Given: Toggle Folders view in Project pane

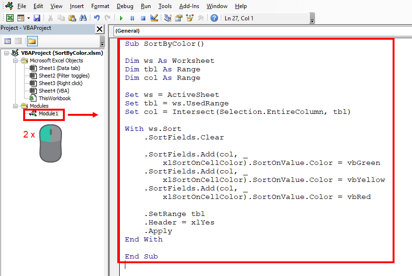Looking at the screenshot, I should 32,41.
